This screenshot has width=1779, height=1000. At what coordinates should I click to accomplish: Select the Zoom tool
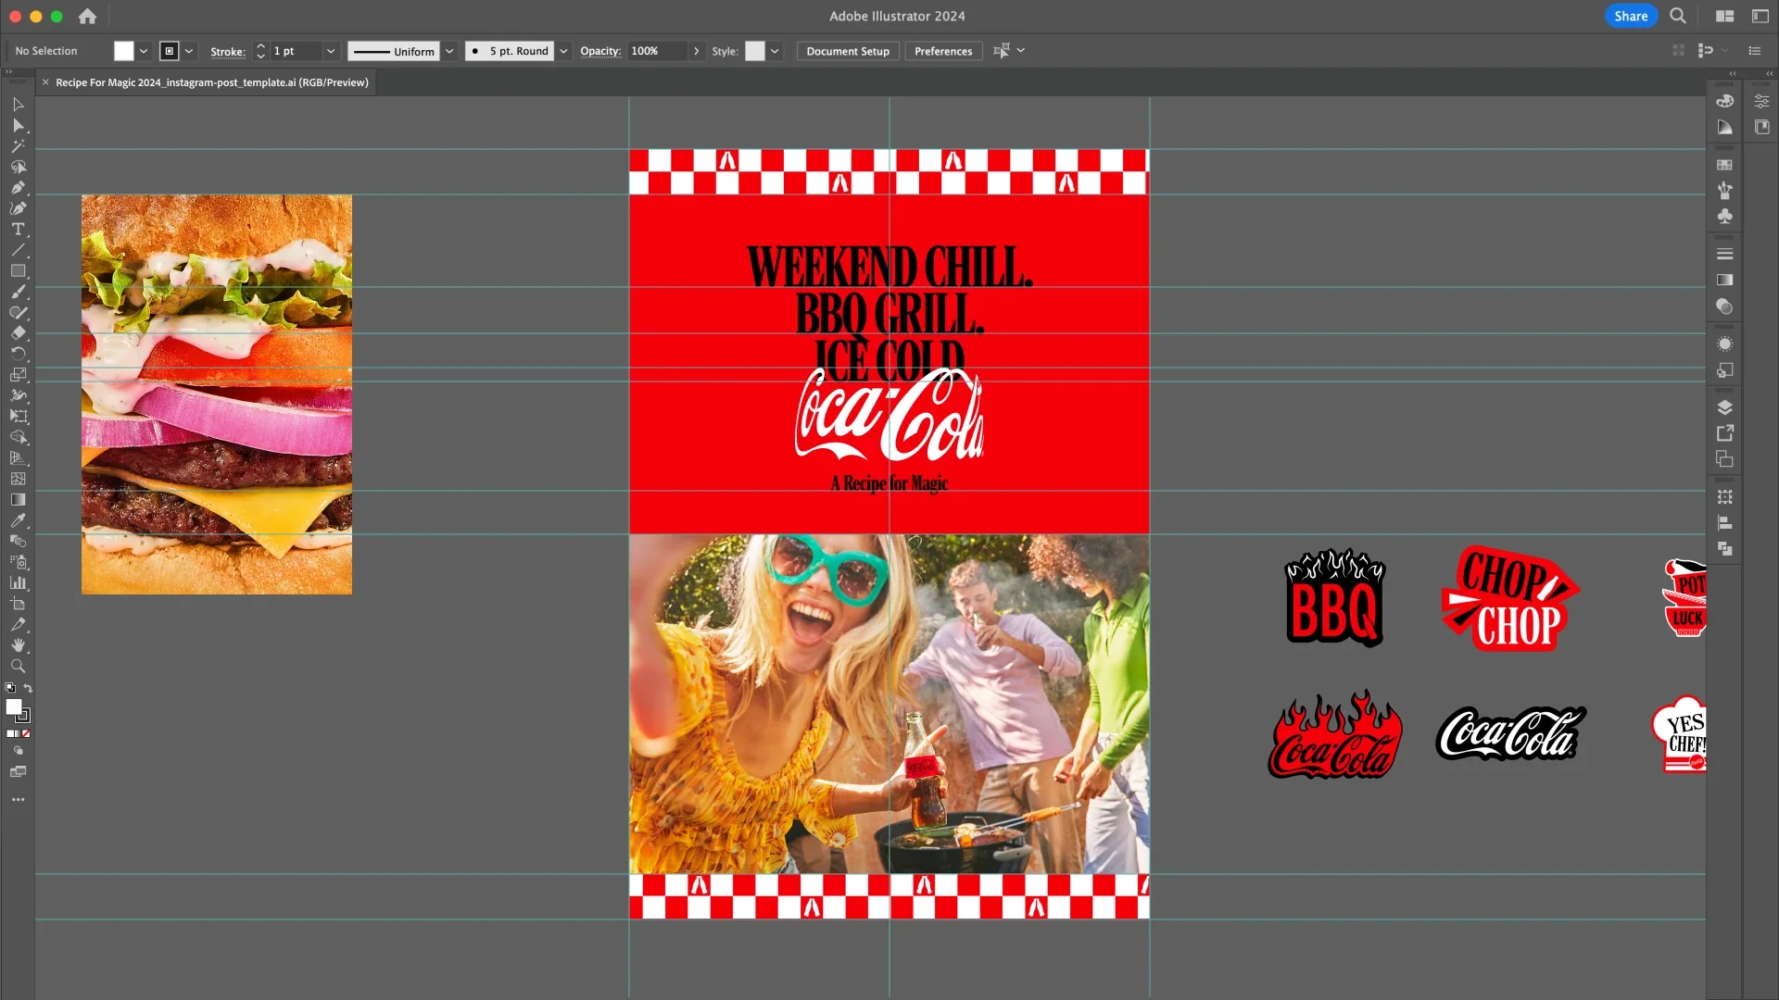[x=18, y=667]
